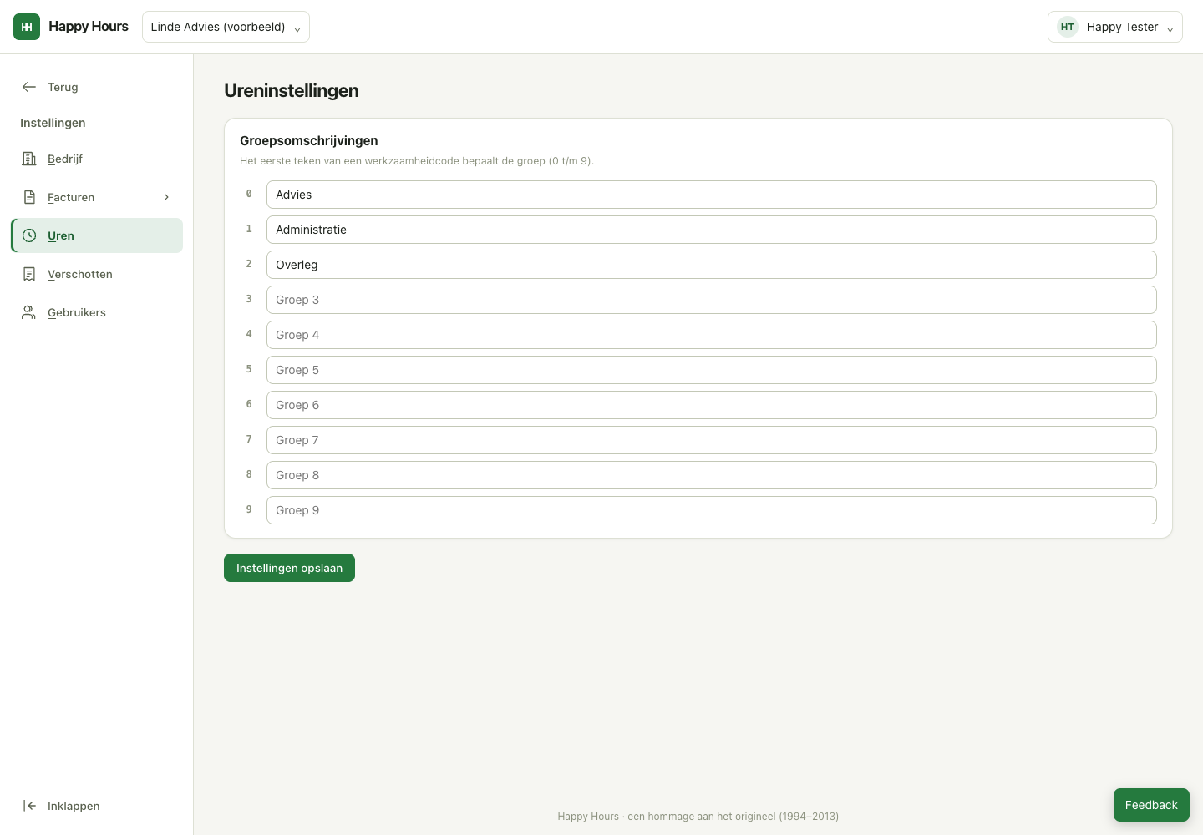
Task: Click the 'Het eerste teken' description text
Action: 417,161
